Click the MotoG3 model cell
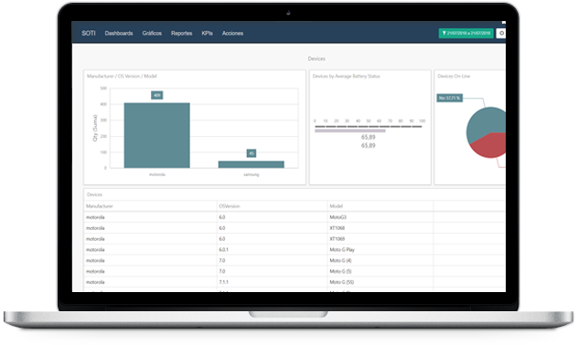The width and height of the screenshot is (578, 345). (x=338, y=217)
